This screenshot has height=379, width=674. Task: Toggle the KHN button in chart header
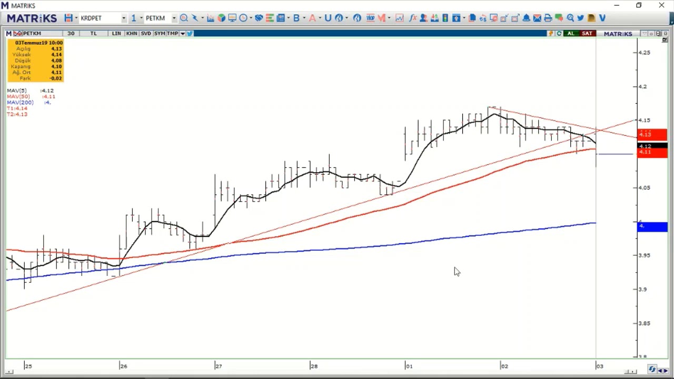tap(132, 33)
